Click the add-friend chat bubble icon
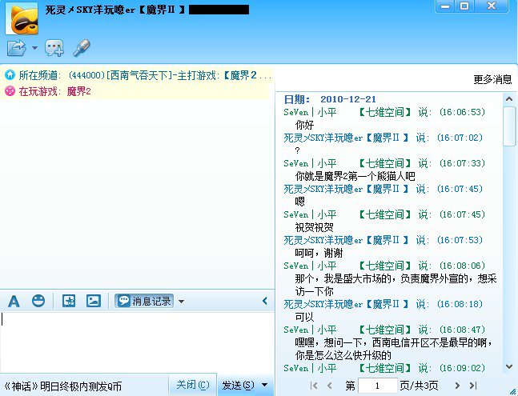The image size is (518, 396). click(x=54, y=48)
